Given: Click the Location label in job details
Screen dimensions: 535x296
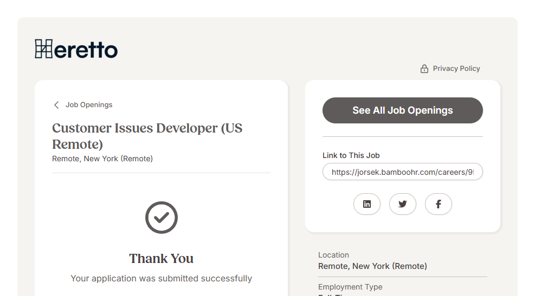Looking at the screenshot, I should pos(333,255).
